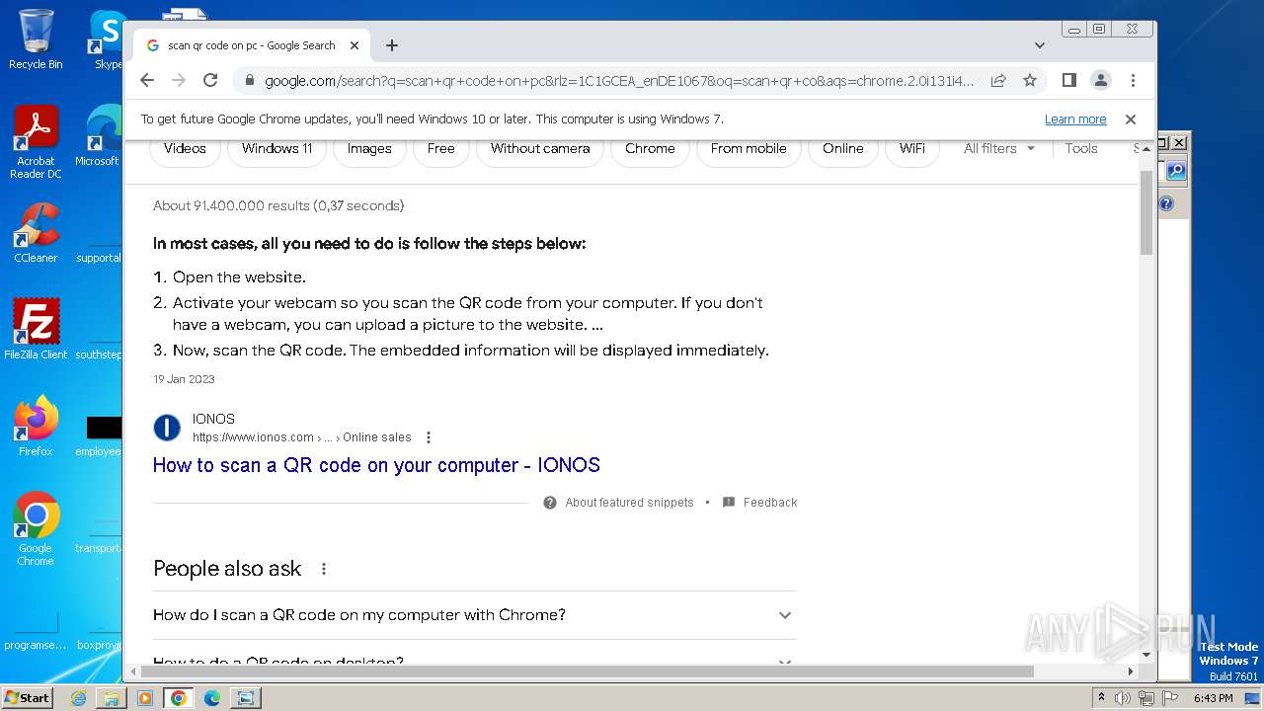The height and width of the screenshot is (711, 1264).
Task: Open the Acrobat Reader DC desktop shortcut
Action: click(36, 143)
